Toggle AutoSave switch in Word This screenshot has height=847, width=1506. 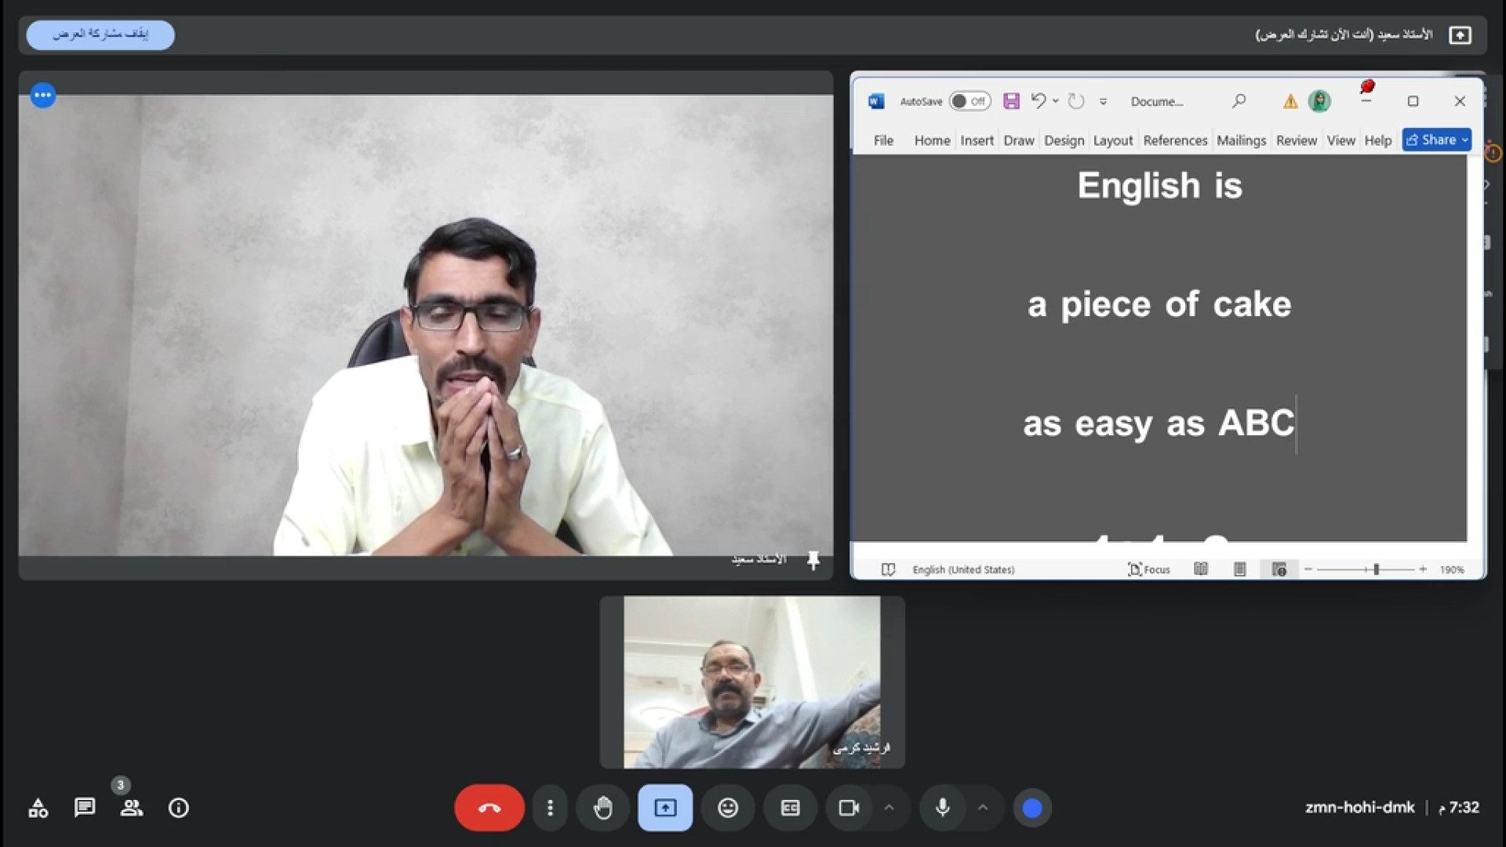click(x=969, y=101)
